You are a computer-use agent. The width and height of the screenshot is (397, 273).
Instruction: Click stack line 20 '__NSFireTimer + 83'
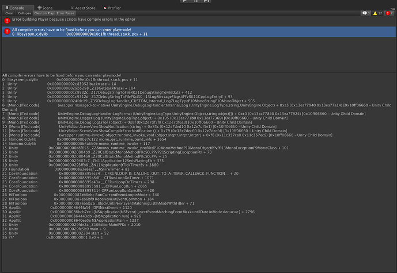click(66, 169)
